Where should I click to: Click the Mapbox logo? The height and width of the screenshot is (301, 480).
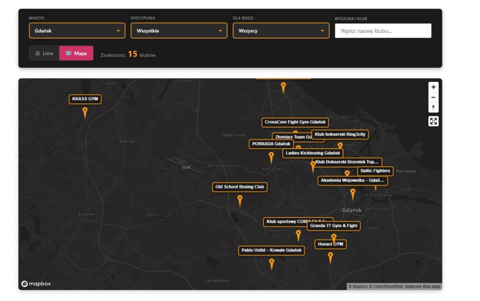pyautogui.click(x=36, y=284)
